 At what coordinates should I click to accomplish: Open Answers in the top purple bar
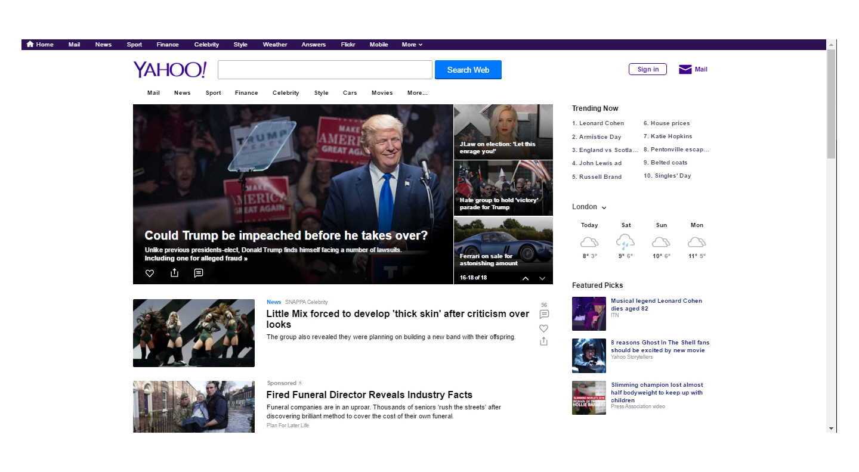click(314, 45)
